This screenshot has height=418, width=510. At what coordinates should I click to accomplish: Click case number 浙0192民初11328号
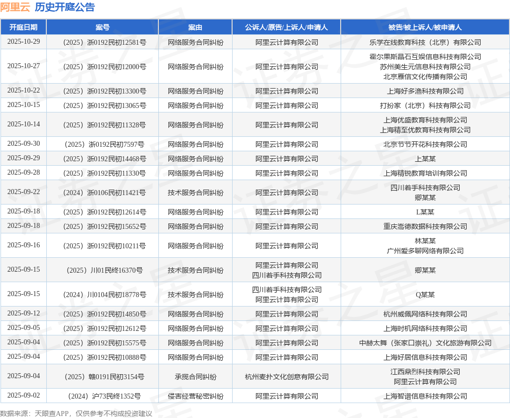click(x=105, y=125)
